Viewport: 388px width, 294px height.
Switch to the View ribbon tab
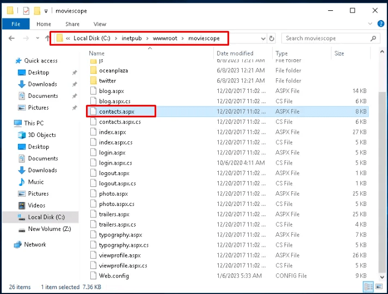[x=100, y=24]
